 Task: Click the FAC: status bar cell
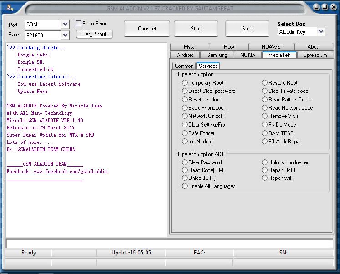199,253
